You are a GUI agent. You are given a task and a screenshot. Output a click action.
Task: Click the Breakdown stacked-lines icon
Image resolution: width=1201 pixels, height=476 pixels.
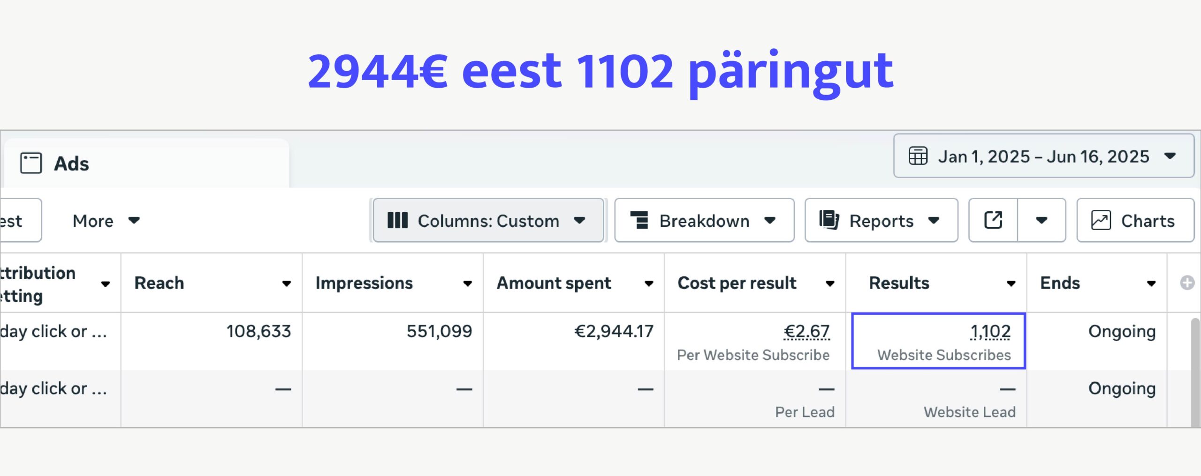[639, 220]
